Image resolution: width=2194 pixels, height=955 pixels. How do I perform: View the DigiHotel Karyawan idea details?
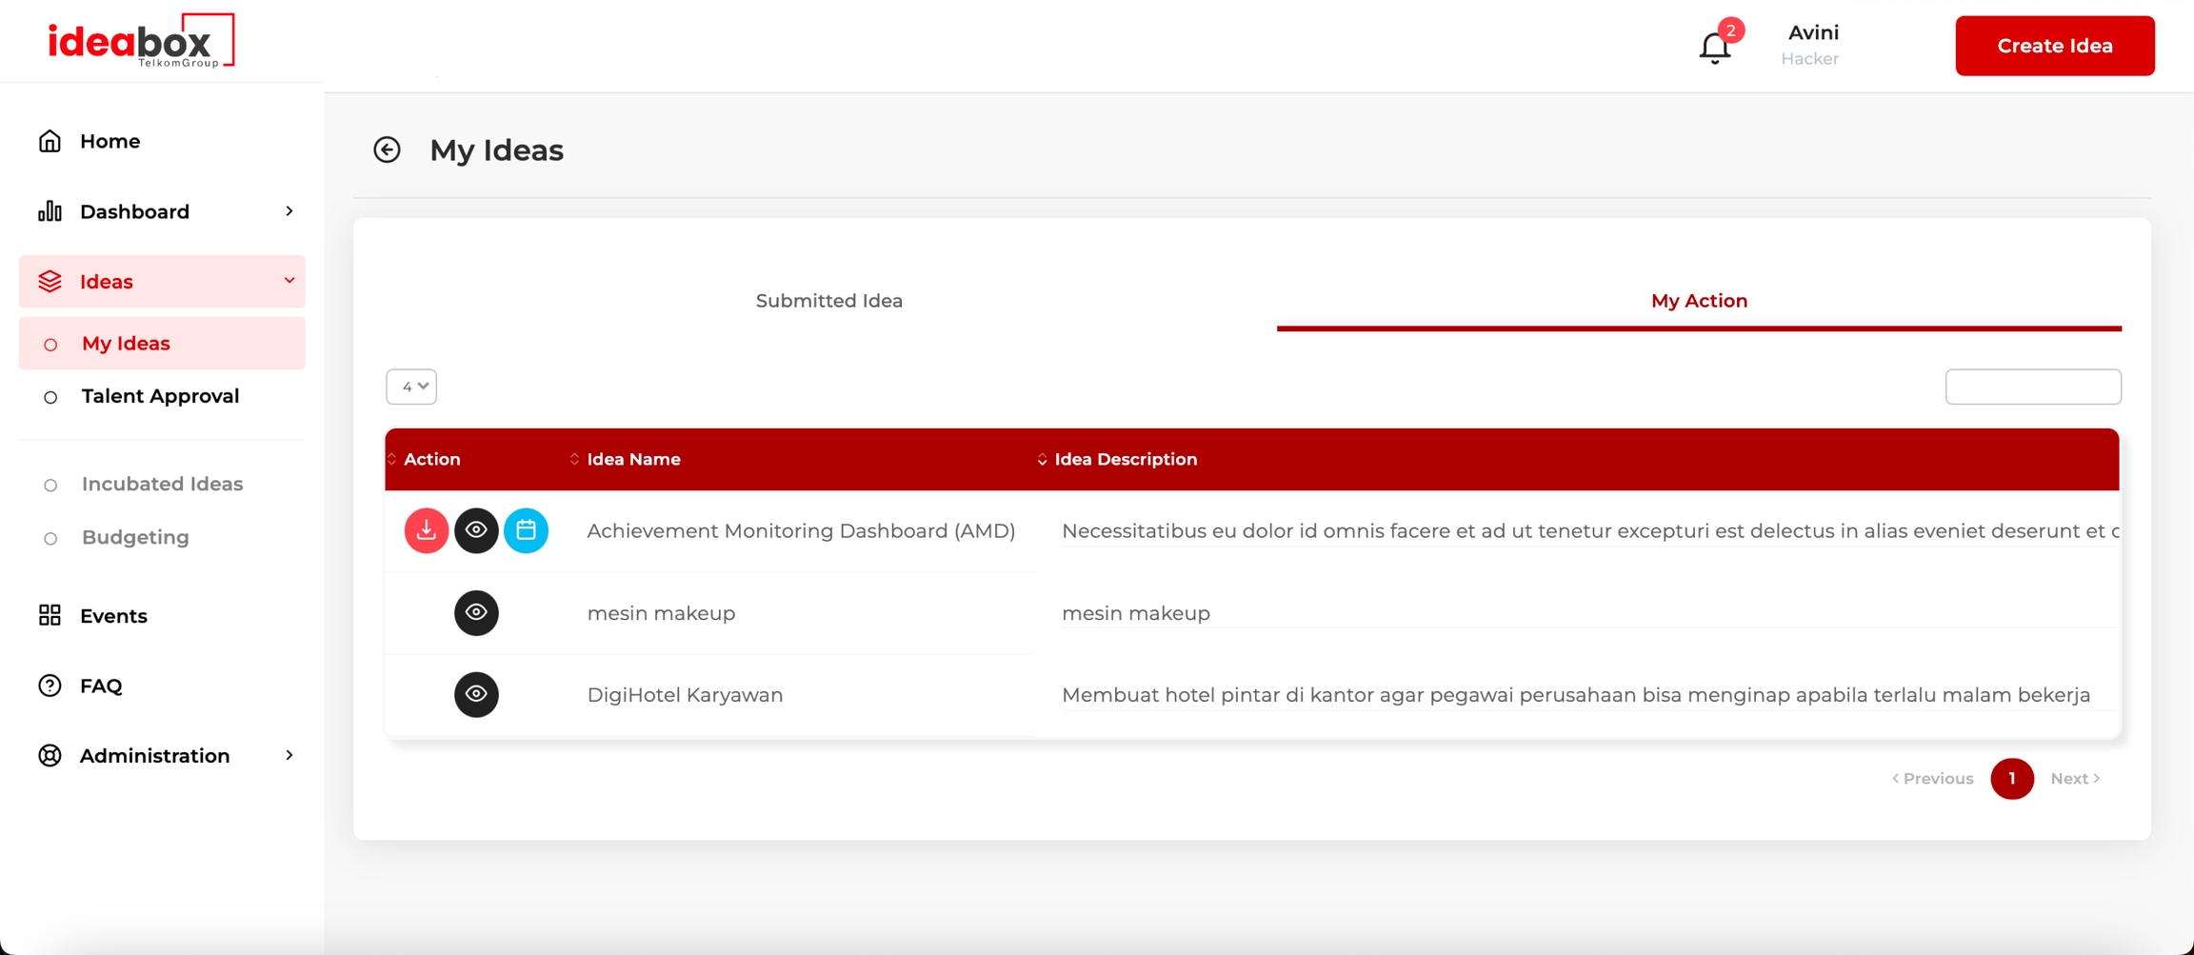coord(476,694)
